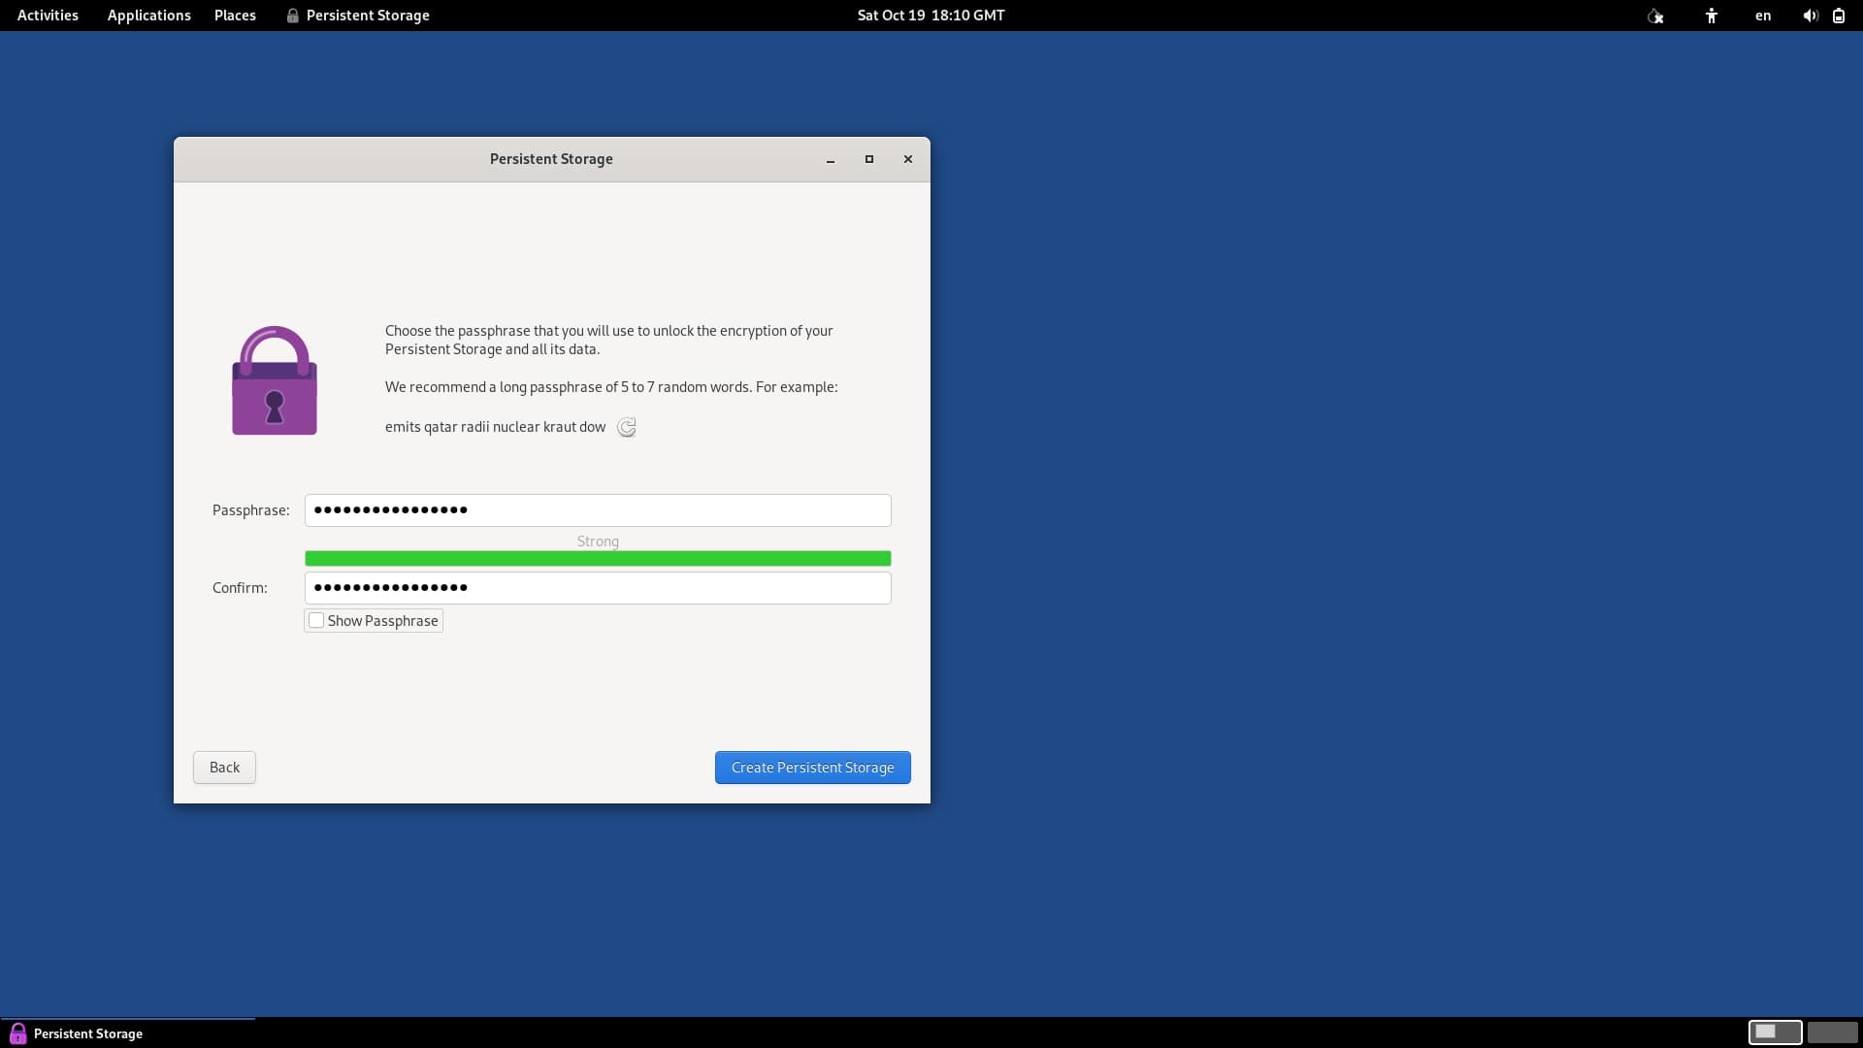Click the Passphrase input field

click(598, 509)
